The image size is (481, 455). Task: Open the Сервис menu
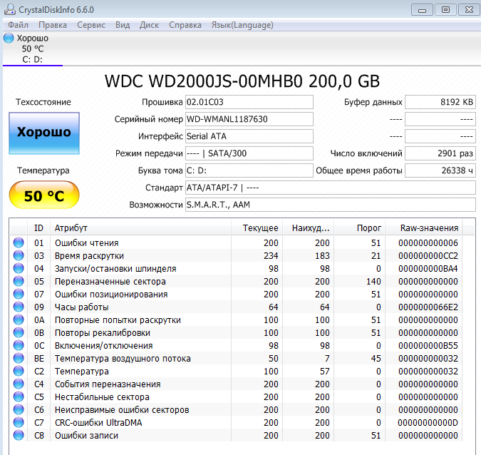click(x=91, y=25)
